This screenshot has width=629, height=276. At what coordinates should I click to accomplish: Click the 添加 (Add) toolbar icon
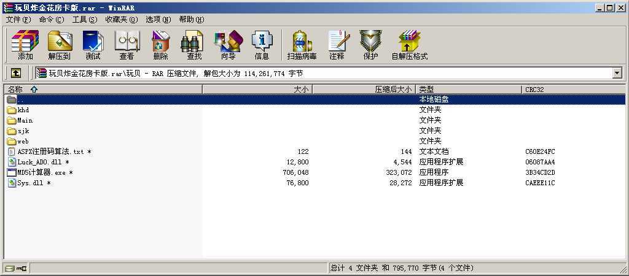tap(25, 45)
